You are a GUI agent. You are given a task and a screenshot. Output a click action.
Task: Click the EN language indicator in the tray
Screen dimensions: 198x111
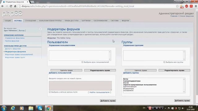144,108
